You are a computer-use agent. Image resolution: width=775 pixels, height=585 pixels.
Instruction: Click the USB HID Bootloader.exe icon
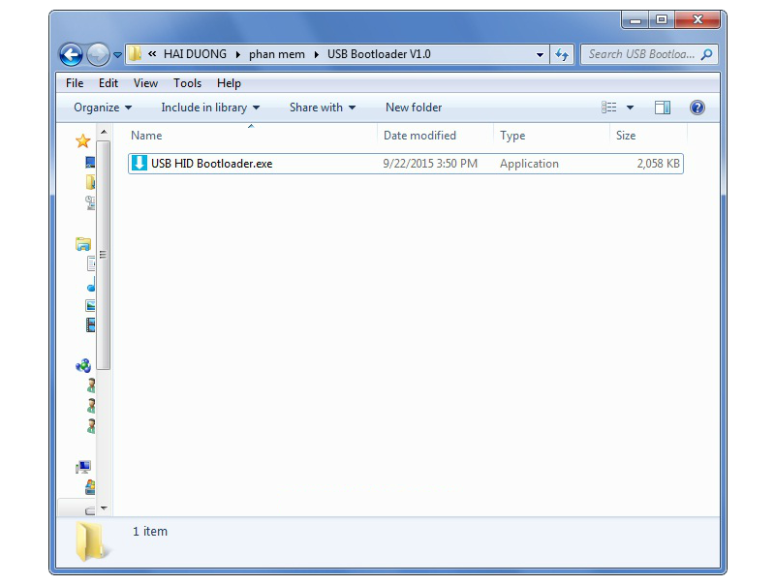(139, 163)
